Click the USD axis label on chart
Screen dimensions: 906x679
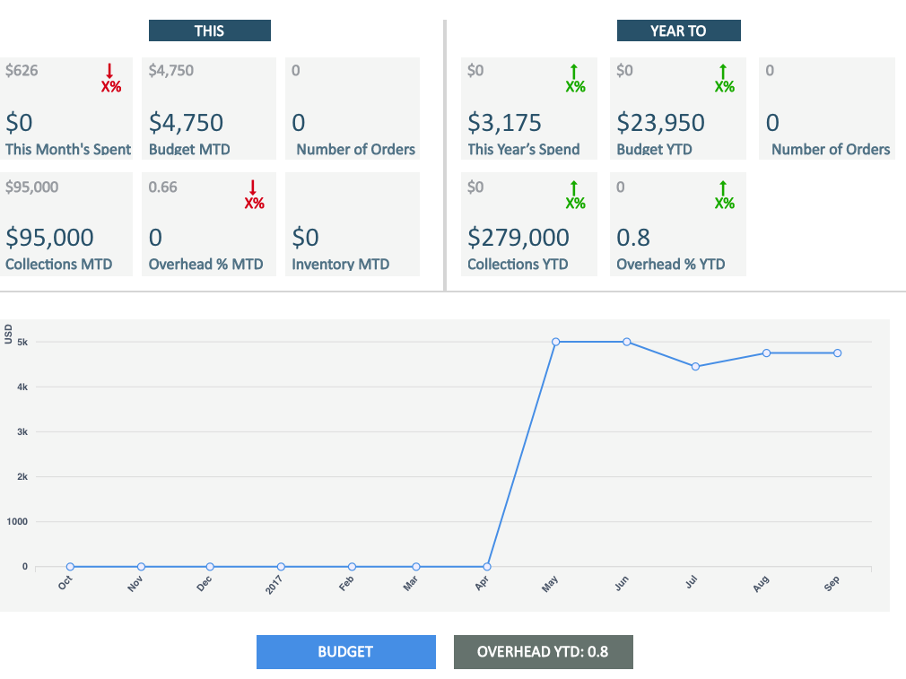pos(8,334)
